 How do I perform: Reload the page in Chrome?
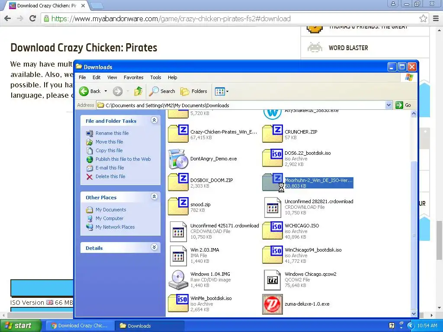pos(32,19)
